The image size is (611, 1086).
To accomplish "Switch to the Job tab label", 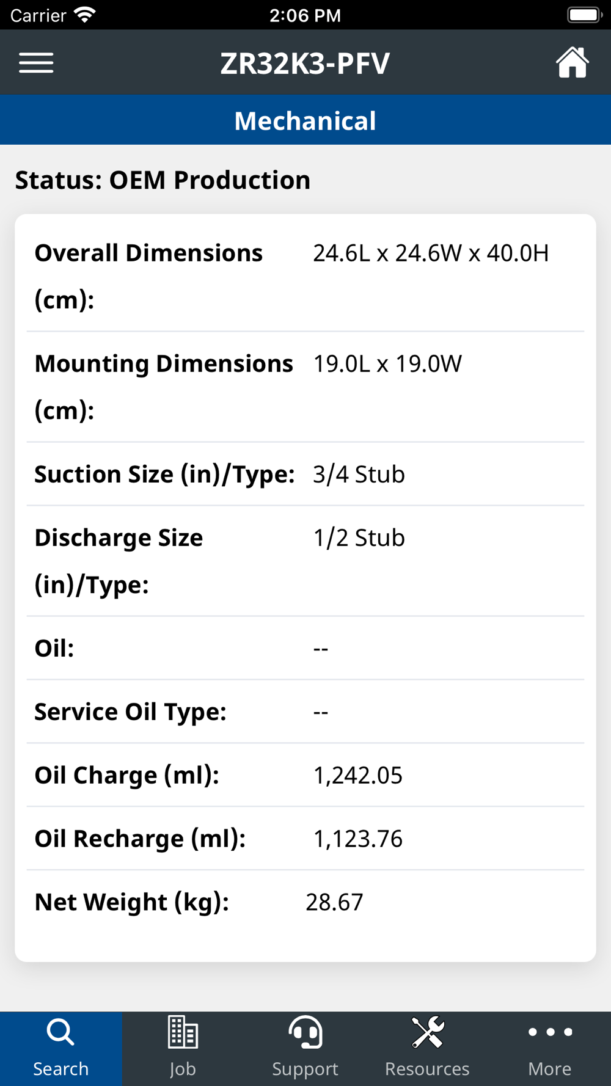I will tap(183, 1069).
